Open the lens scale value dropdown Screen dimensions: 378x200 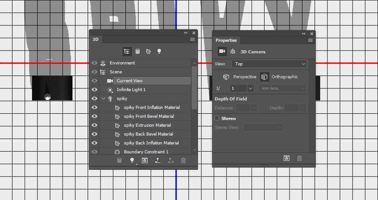click(x=250, y=88)
